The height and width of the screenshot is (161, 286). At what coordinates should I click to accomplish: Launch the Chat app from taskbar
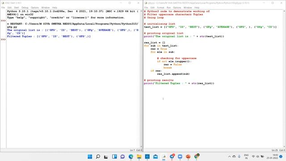(x=122, y=157)
